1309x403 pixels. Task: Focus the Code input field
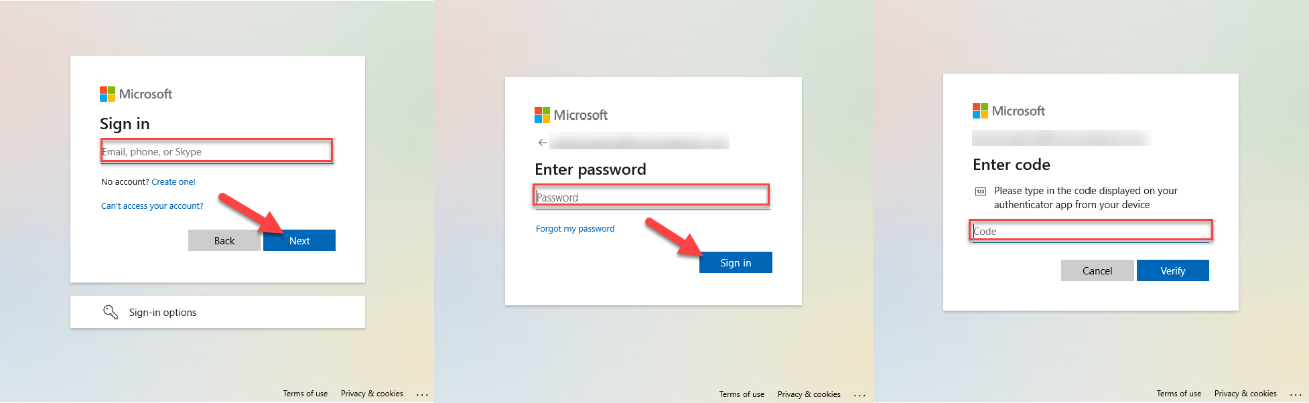point(1091,231)
